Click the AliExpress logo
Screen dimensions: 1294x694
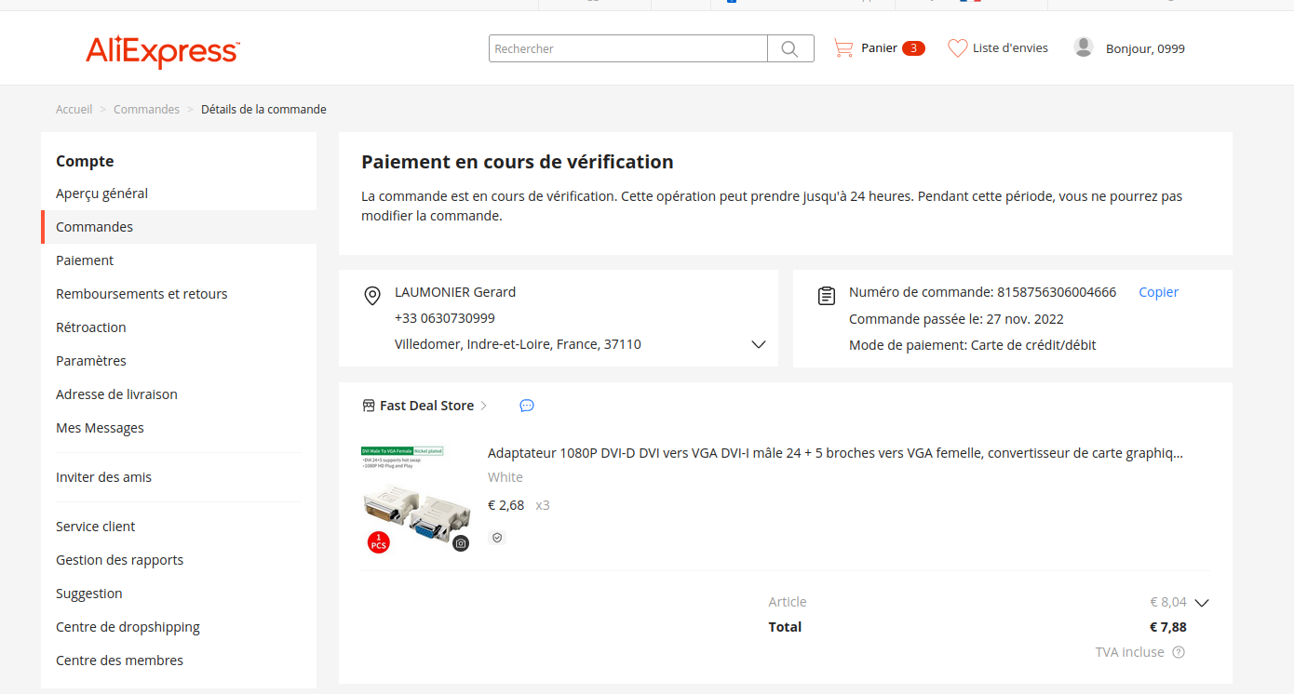click(x=163, y=51)
